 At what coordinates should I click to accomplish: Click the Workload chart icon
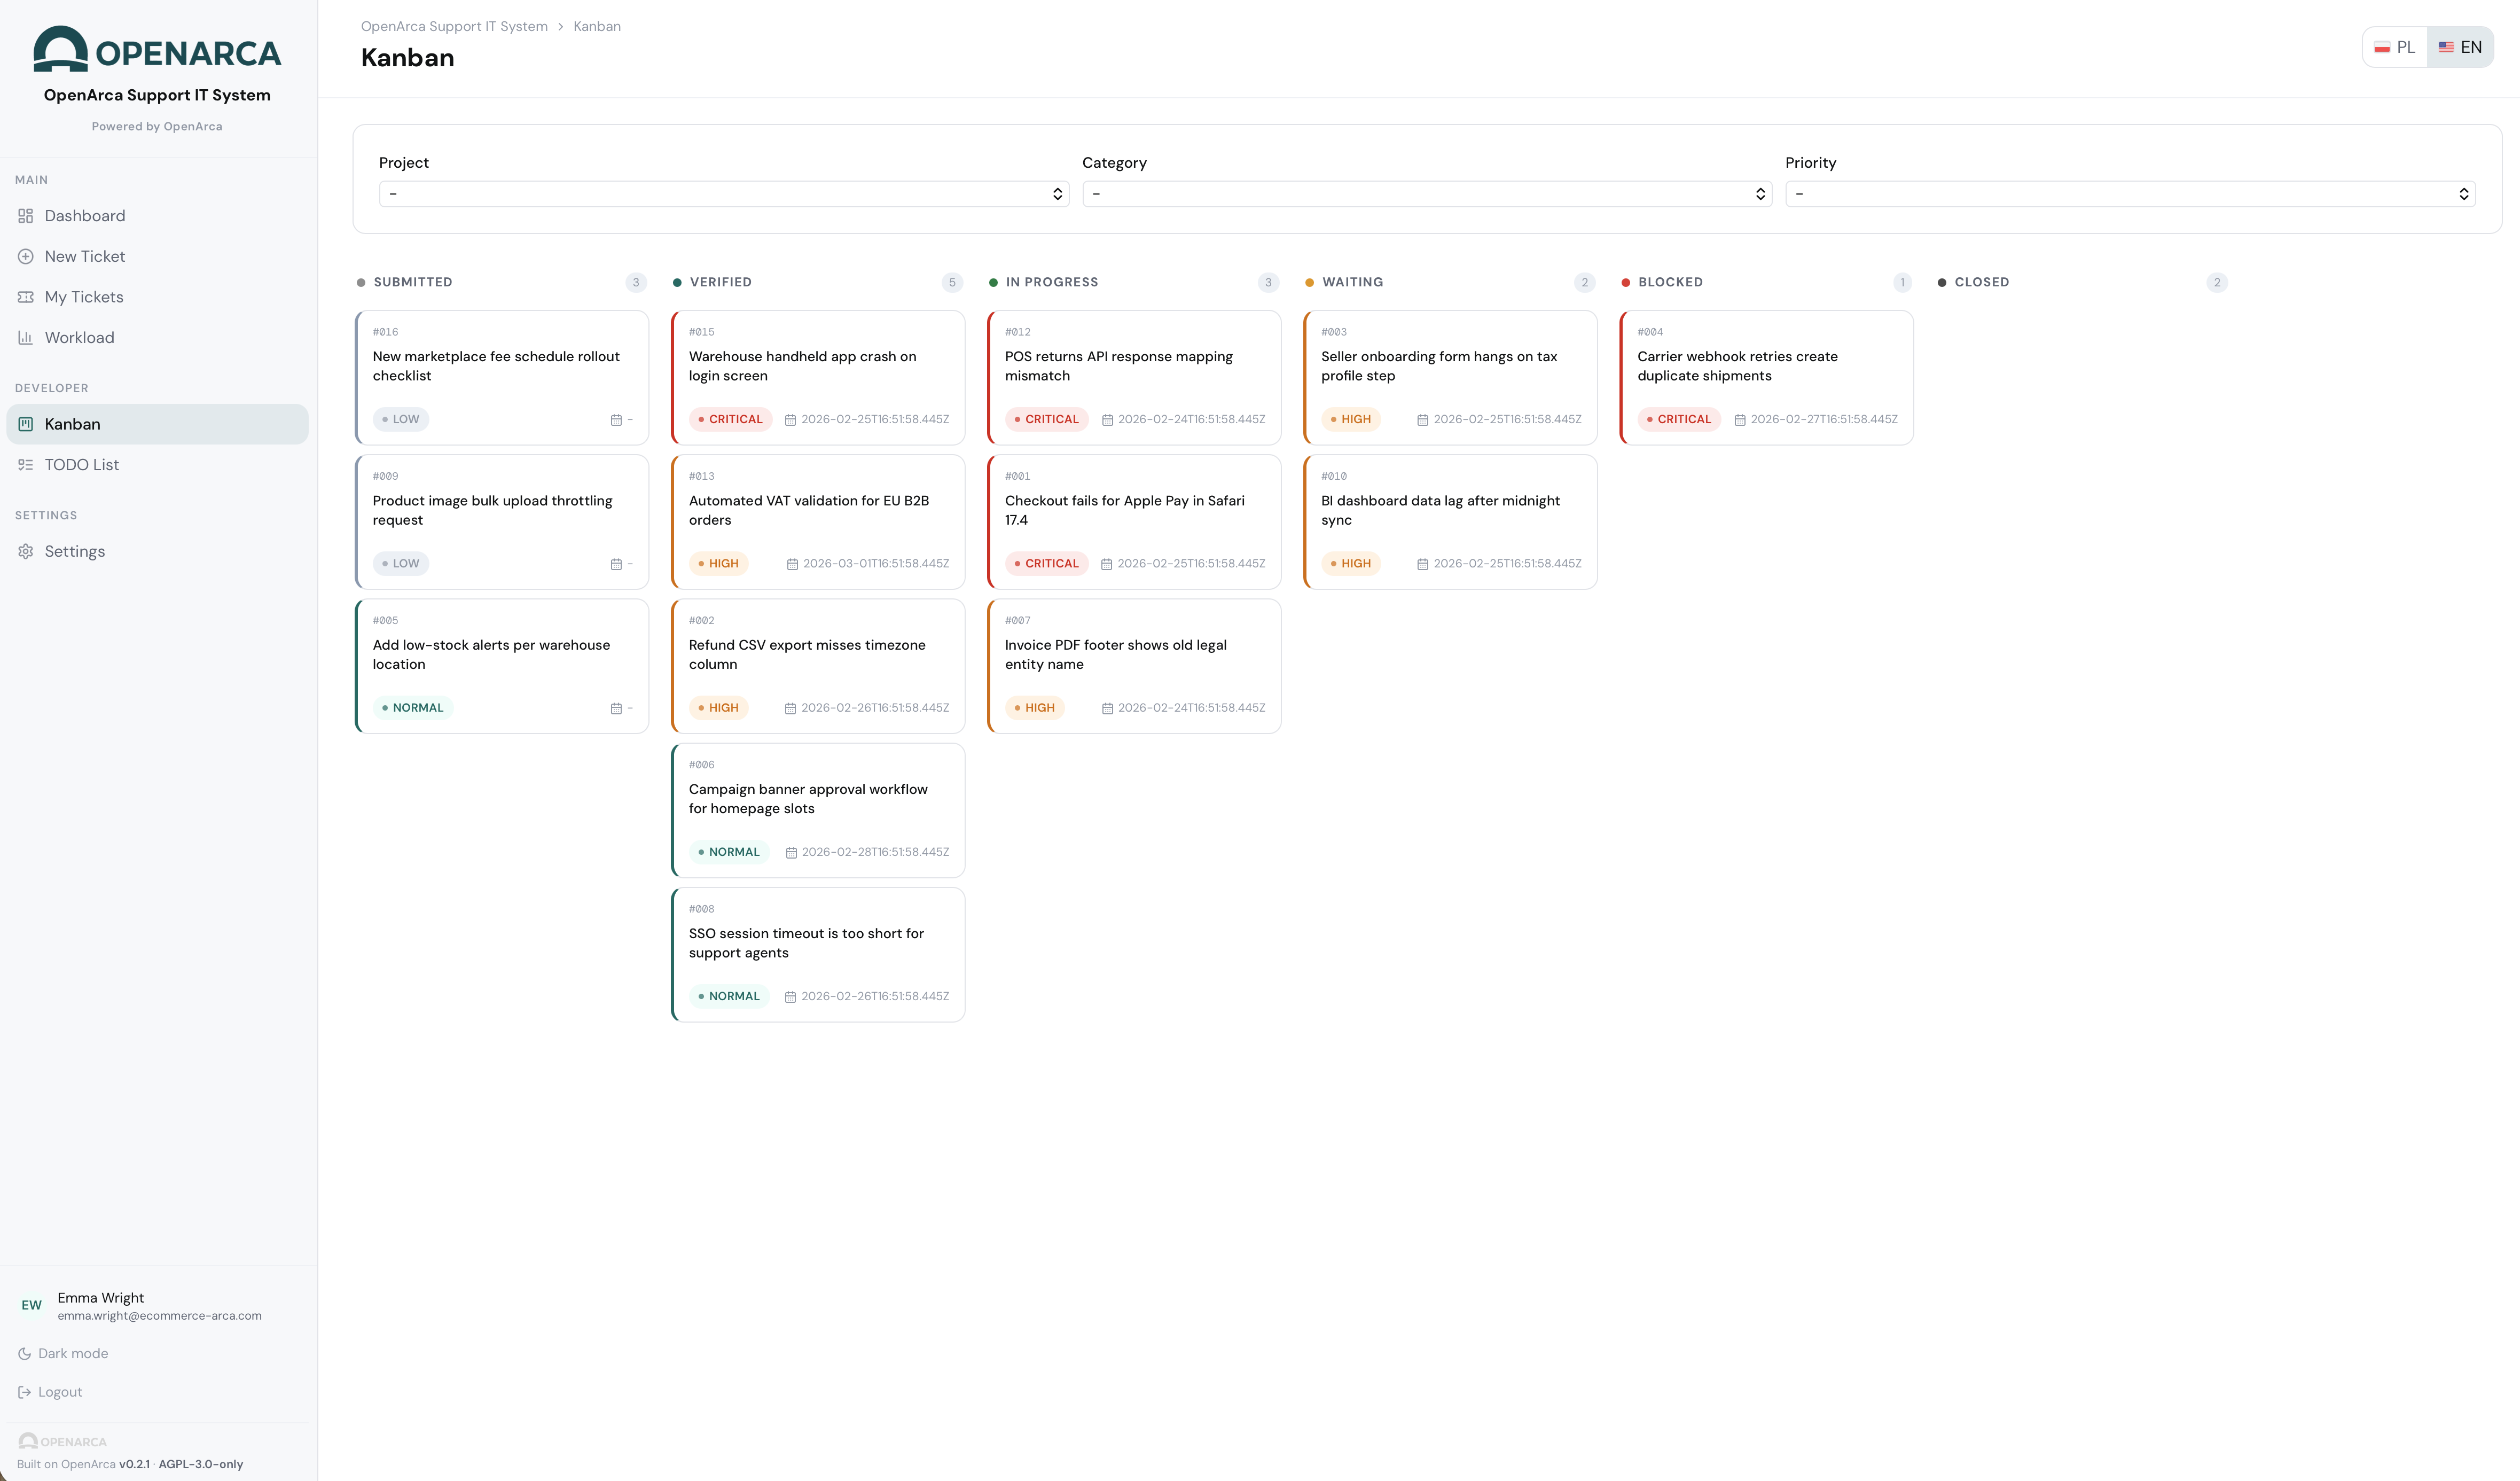[x=25, y=337]
